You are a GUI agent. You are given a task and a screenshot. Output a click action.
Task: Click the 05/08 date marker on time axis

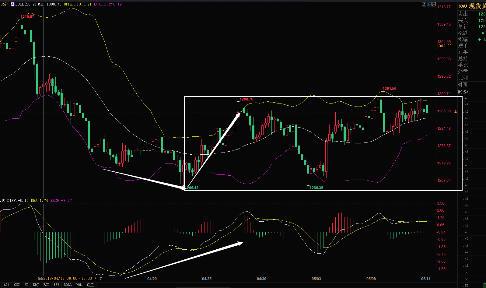tap(371, 279)
